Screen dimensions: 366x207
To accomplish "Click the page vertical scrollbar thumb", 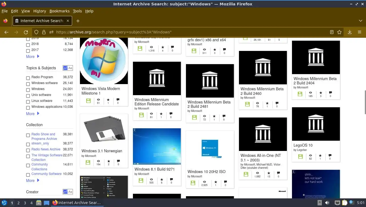I will coord(365,102).
